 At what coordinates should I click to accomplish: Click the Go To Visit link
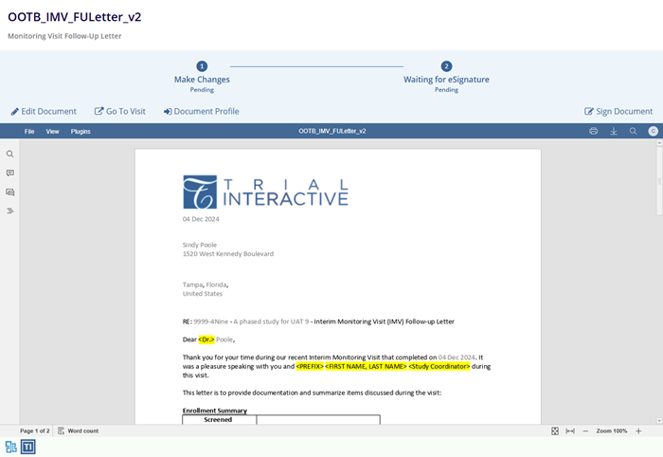(x=120, y=111)
